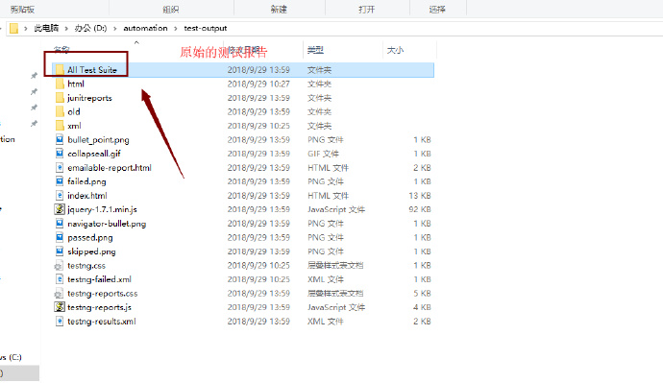Image resolution: width=663 pixels, height=383 pixels.
Task: Select the folder name junitreports
Action: click(89, 98)
